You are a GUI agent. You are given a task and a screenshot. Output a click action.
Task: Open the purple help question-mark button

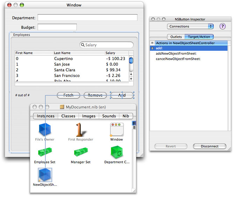(222, 26)
